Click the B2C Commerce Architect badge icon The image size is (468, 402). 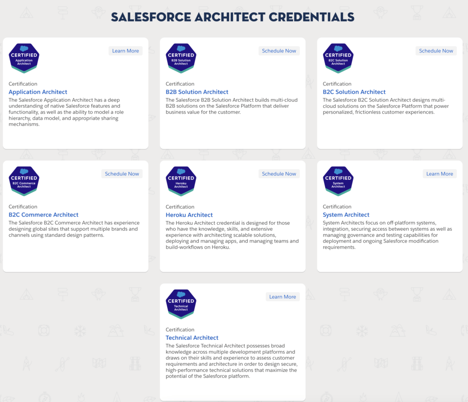coord(24,181)
